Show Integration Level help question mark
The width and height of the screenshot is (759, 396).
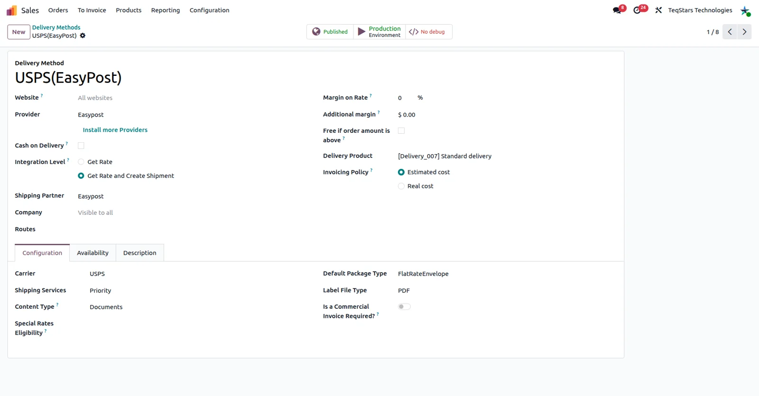tap(68, 160)
